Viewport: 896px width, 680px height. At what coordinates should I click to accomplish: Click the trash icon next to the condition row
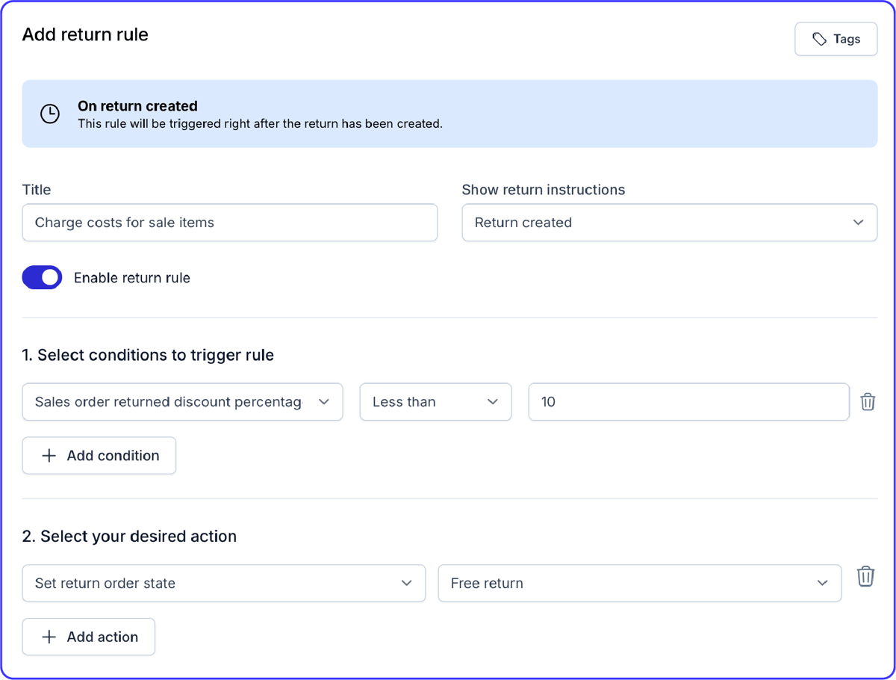pyautogui.click(x=868, y=401)
